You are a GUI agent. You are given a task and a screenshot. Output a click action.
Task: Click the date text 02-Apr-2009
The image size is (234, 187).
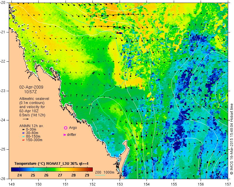pyautogui.click(x=31, y=87)
